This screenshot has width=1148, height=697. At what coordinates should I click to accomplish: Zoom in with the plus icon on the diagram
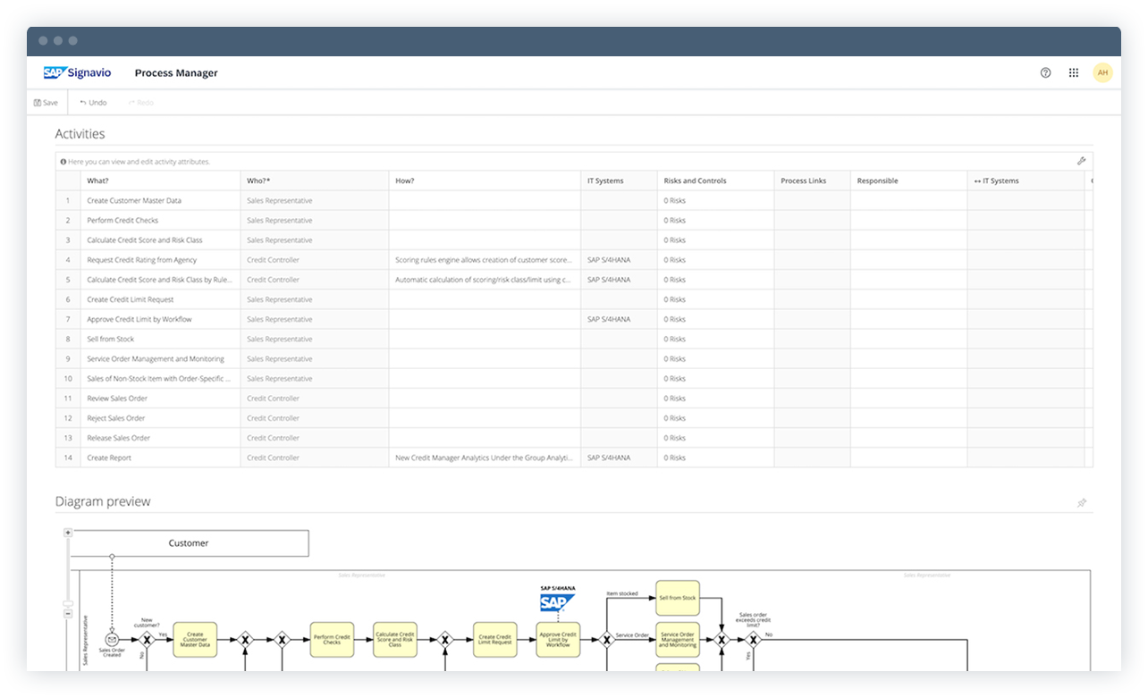click(67, 531)
